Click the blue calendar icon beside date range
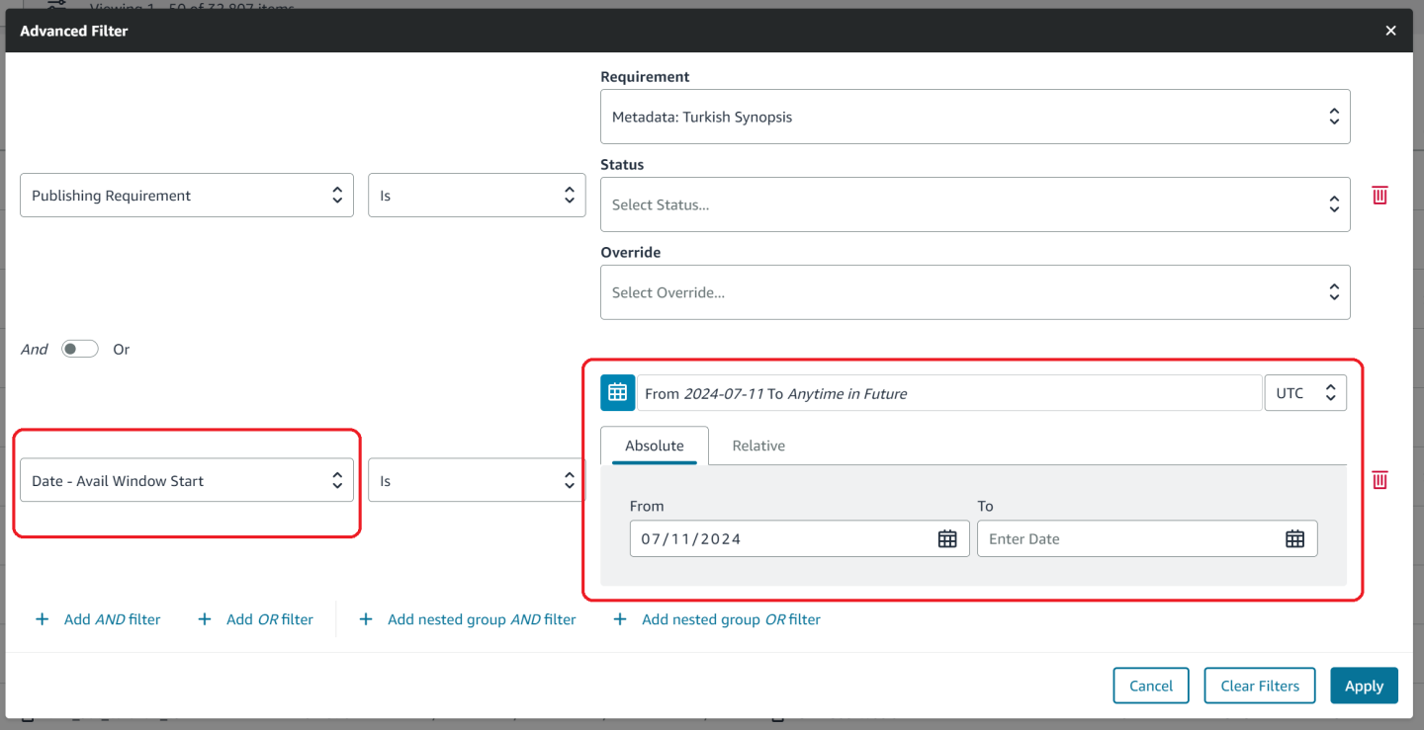This screenshot has height=730, width=1424. click(x=617, y=392)
